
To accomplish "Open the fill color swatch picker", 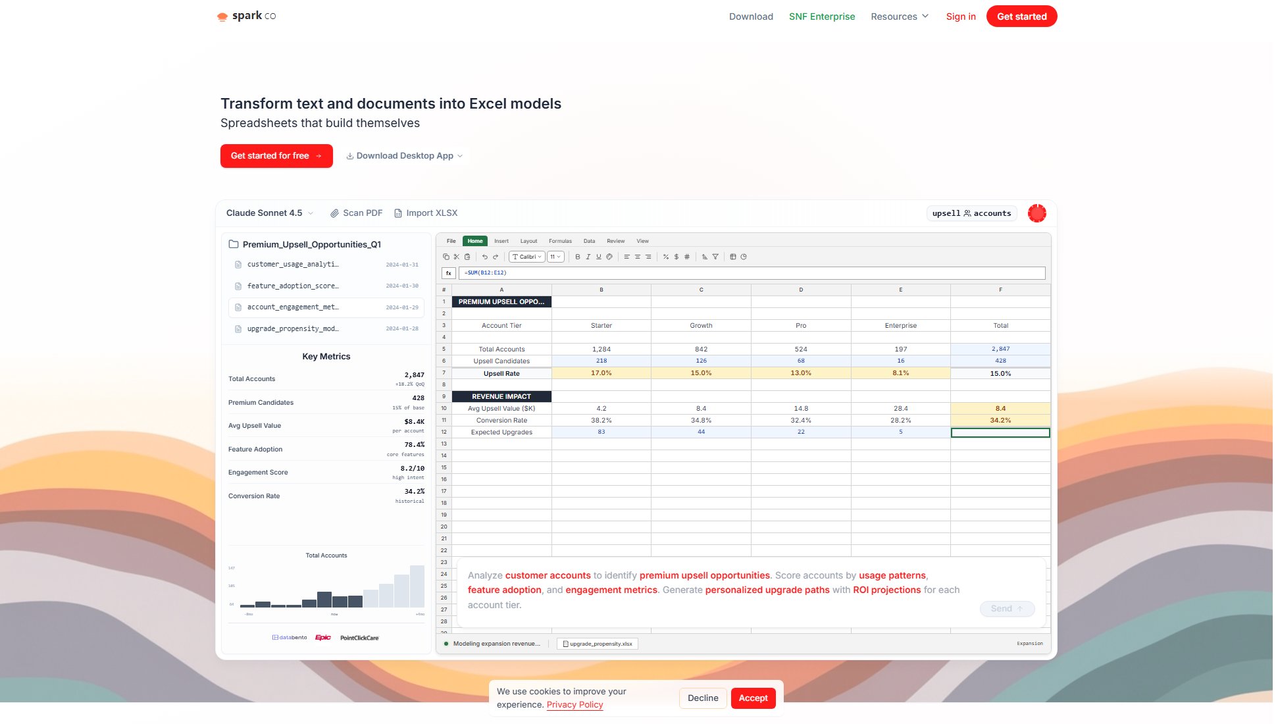I will [x=609, y=257].
